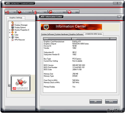This screenshot has width=125, height=113.
Task: Click the VPU Recover icon
Action: click(x=12, y=40)
